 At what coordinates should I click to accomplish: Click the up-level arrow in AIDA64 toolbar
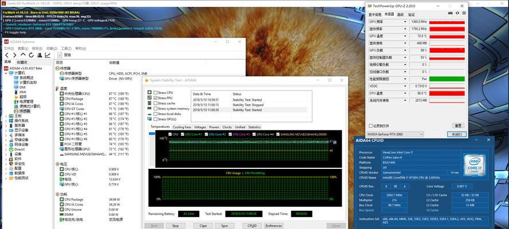click(x=23, y=55)
